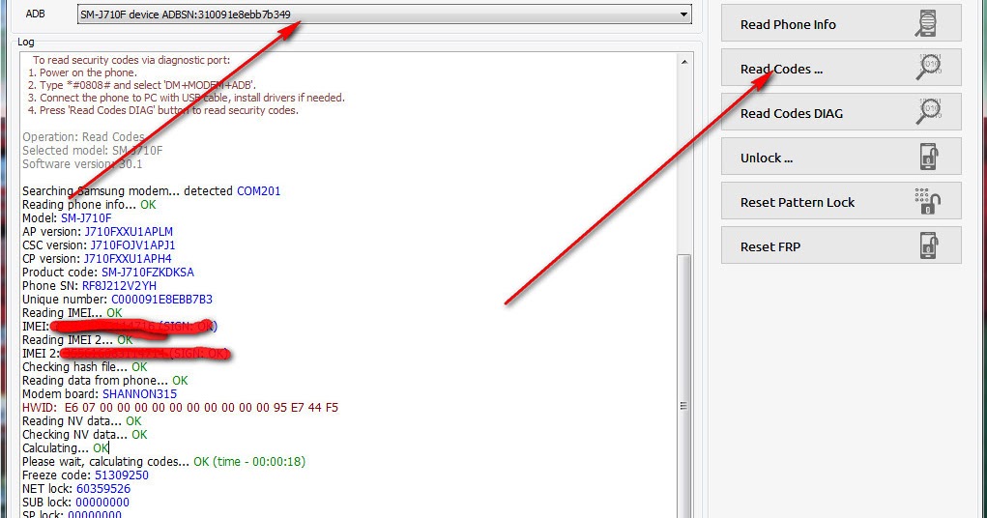Screen dimensions: 987x518
Task: Click the log scrollbar up arrow
Action: point(684,62)
